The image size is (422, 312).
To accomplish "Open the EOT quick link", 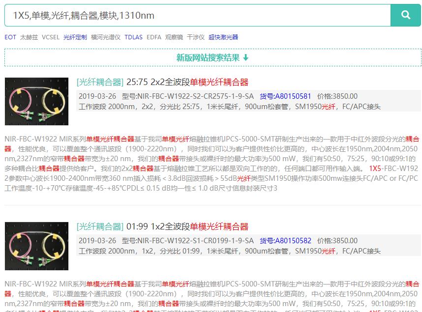I will (9, 37).
